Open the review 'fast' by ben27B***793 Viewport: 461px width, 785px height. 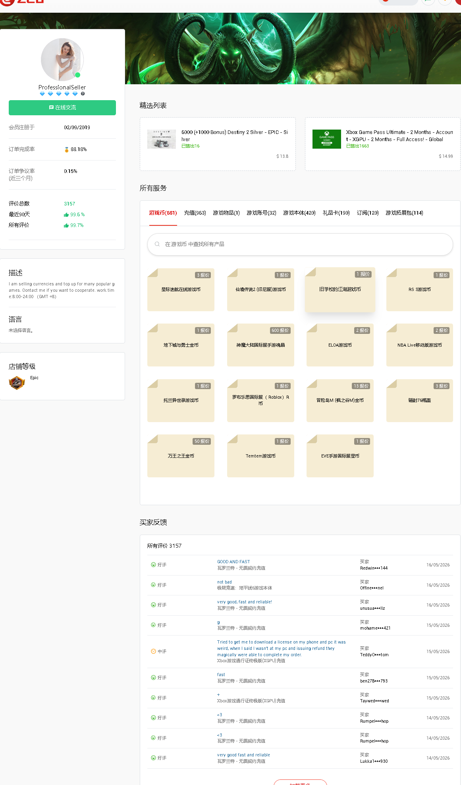pos(221,675)
